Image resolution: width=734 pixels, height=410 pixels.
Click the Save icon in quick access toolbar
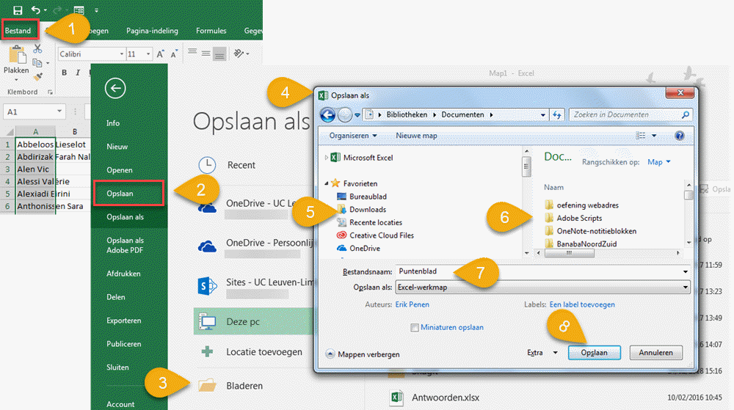[x=18, y=10]
